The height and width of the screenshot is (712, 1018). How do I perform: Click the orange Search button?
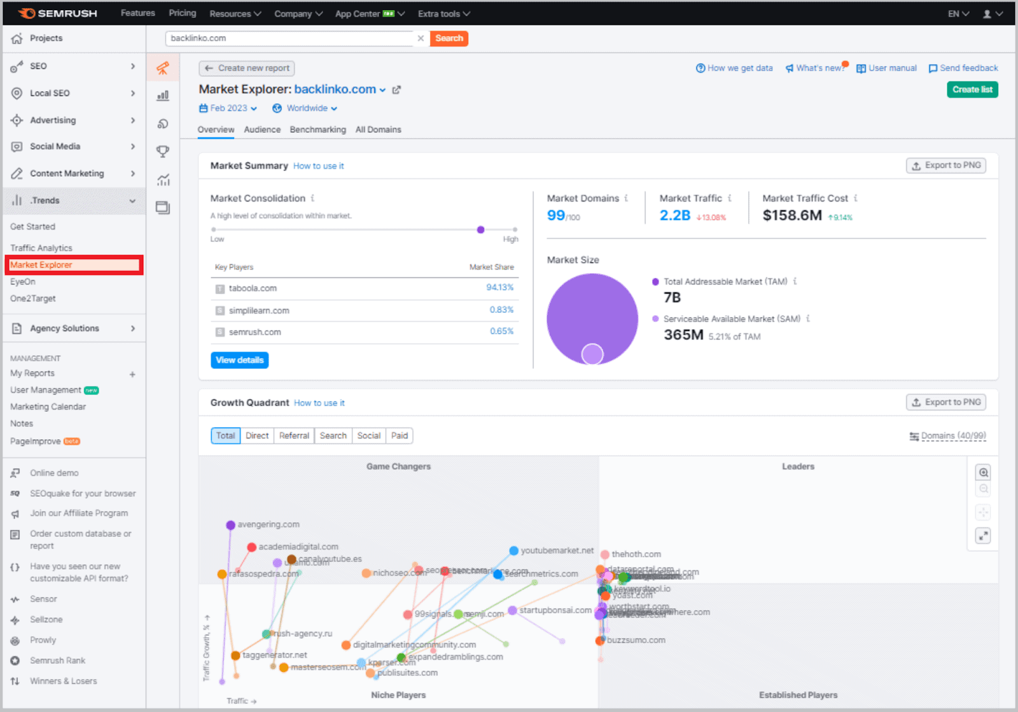pos(449,38)
